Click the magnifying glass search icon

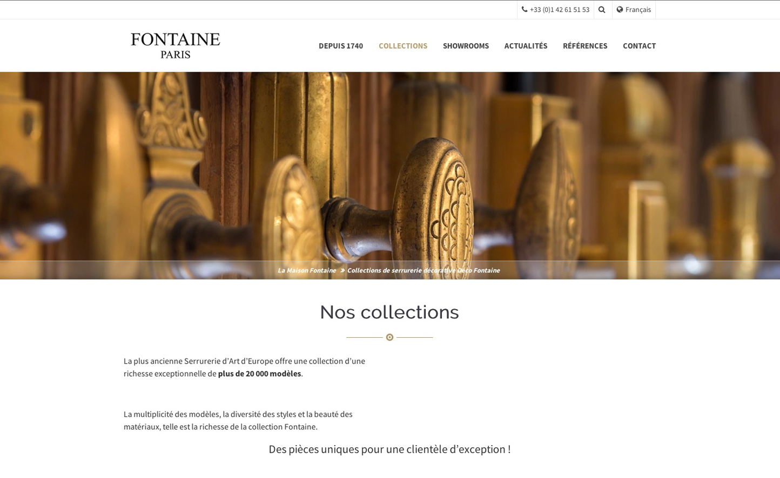click(x=602, y=10)
